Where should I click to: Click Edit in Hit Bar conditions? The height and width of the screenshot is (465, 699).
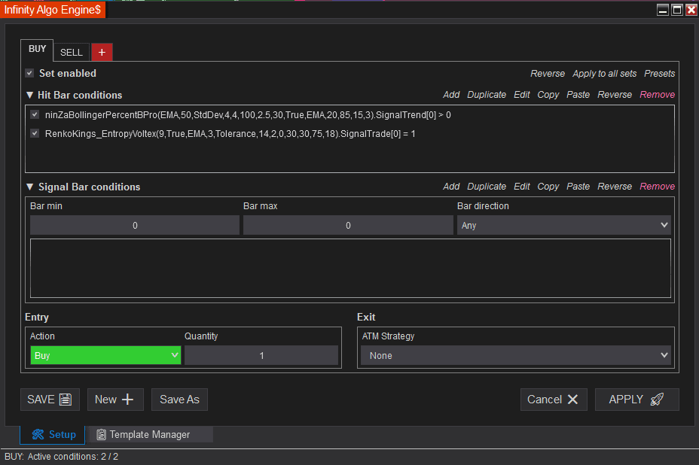[521, 95]
